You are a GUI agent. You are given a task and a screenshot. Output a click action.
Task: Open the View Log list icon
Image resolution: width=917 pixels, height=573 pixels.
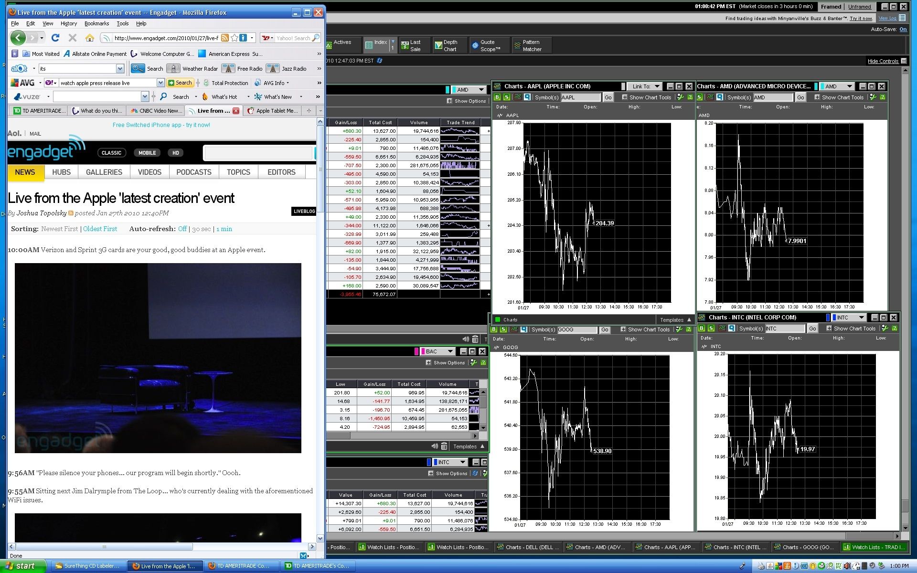(x=902, y=18)
